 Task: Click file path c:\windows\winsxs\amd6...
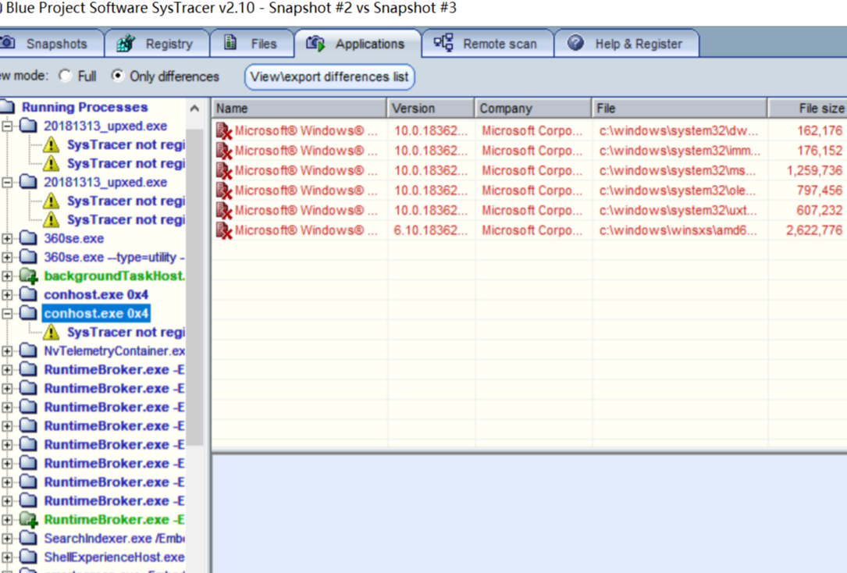(678, 230)
